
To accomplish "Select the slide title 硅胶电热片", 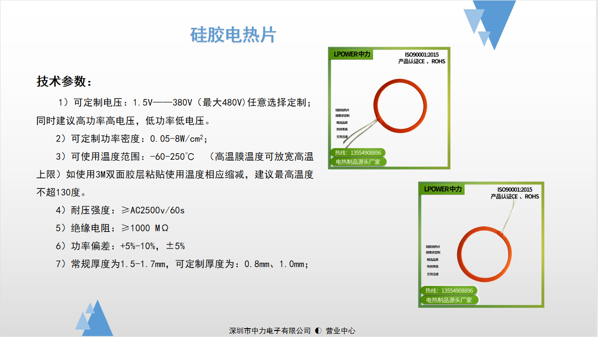I will click(x=233, y=35).
